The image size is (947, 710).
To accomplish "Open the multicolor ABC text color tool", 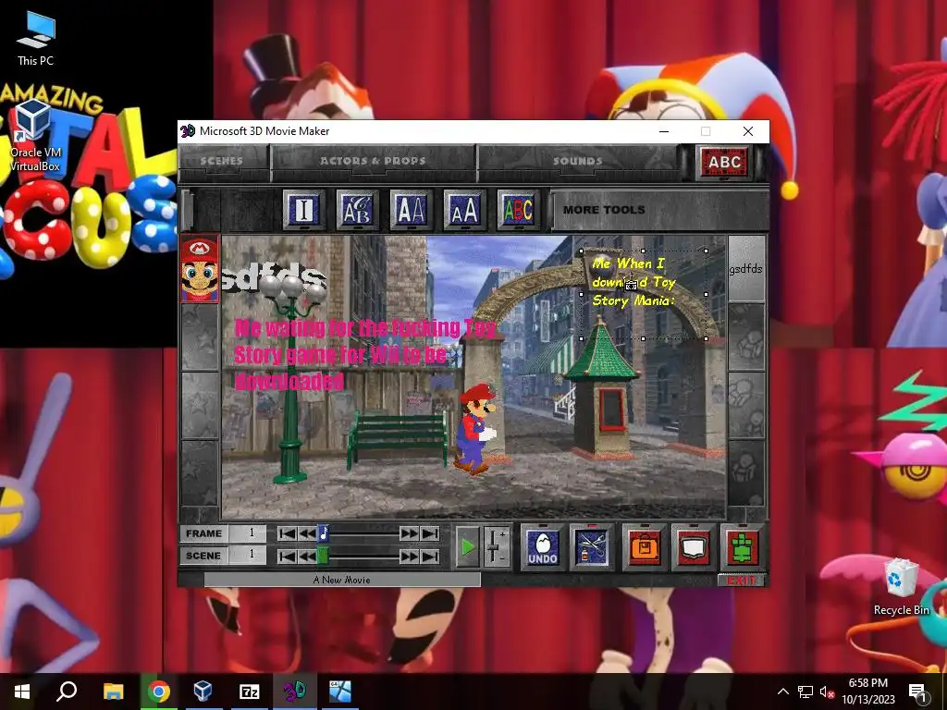I will 518,210.
